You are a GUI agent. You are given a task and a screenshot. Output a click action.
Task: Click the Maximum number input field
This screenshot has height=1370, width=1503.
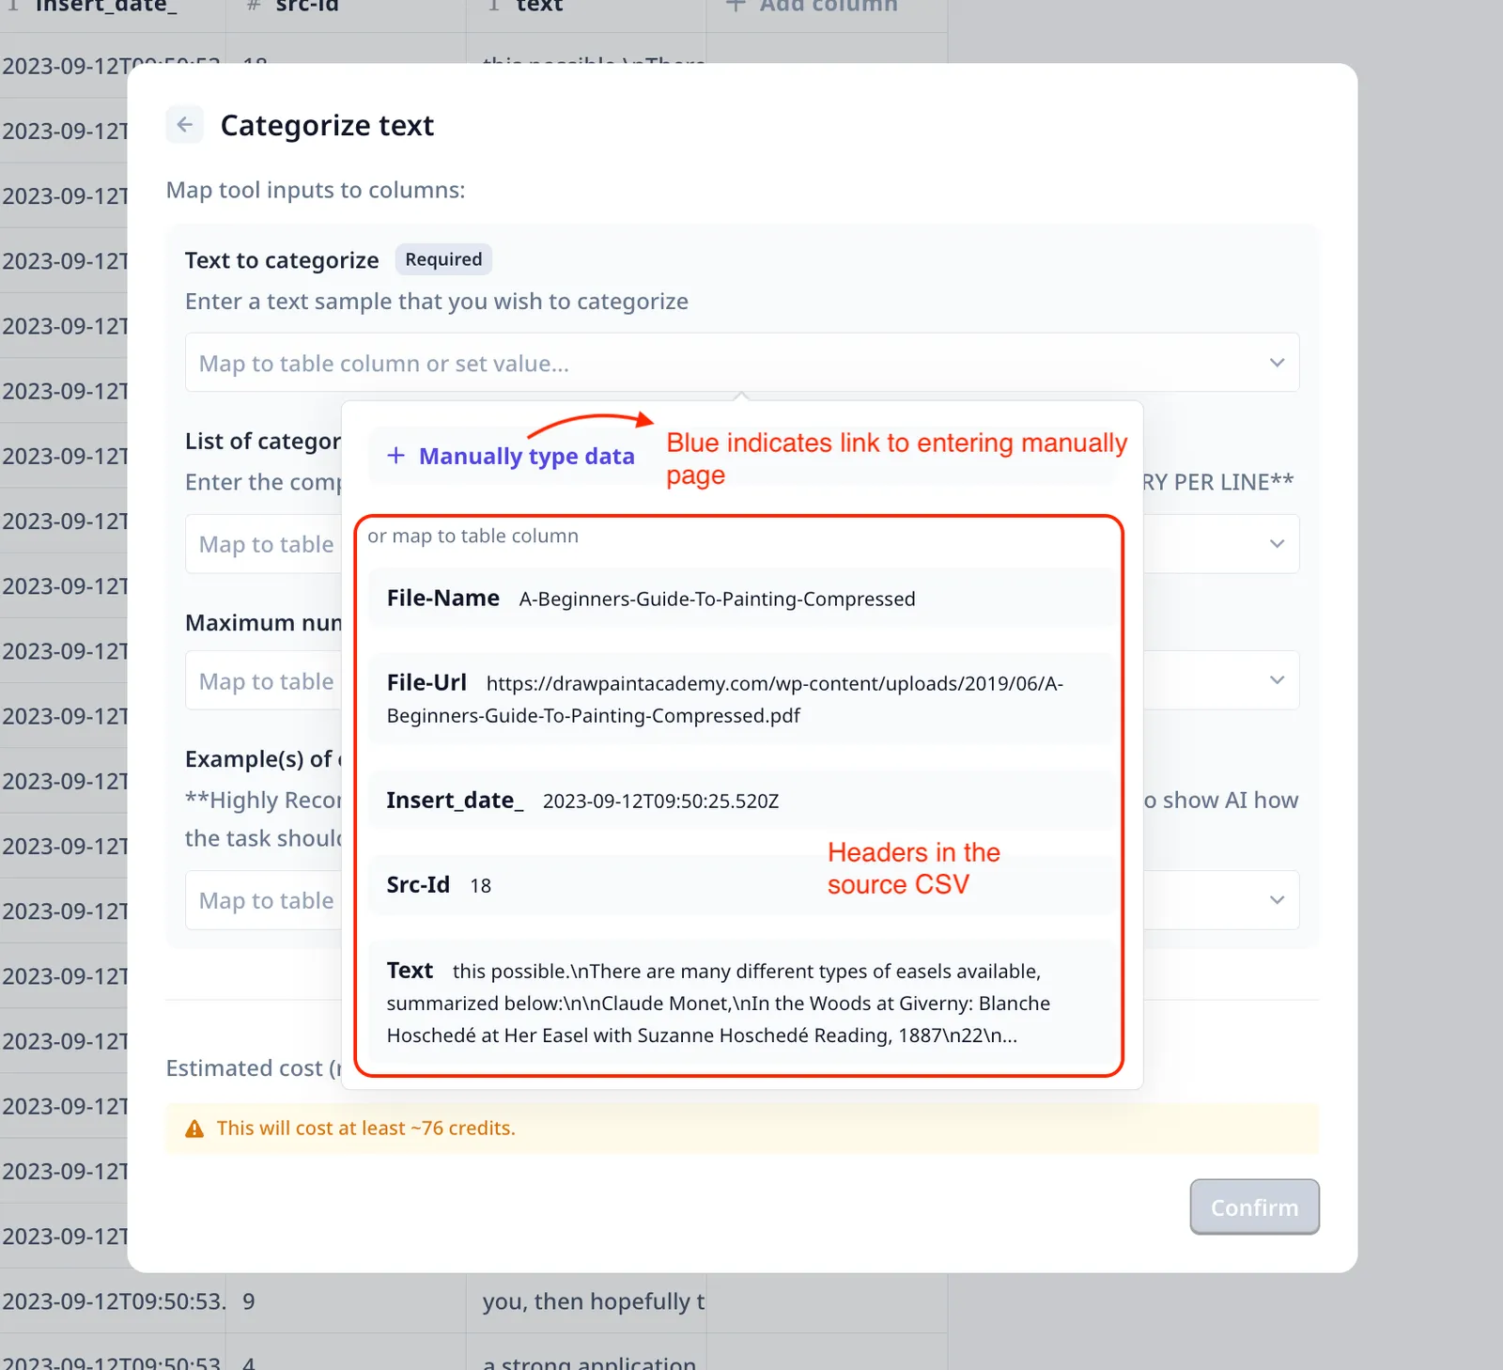coord(742,680)
